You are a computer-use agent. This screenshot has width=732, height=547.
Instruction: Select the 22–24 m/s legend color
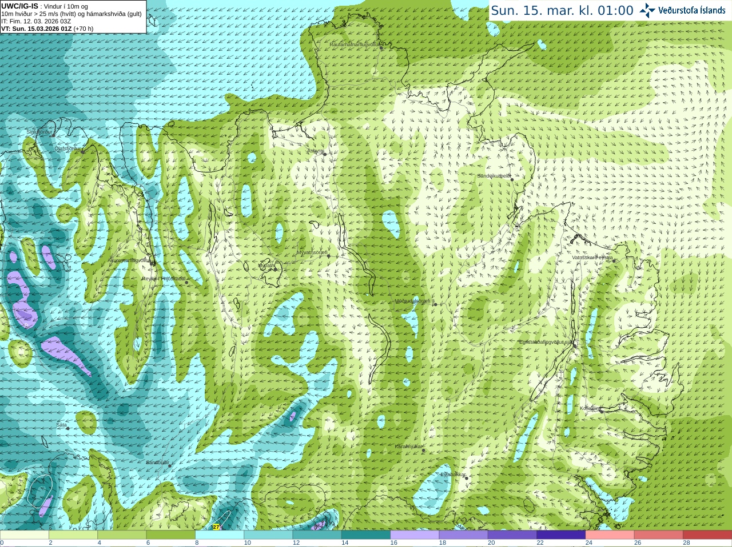[x=561, y=535]
